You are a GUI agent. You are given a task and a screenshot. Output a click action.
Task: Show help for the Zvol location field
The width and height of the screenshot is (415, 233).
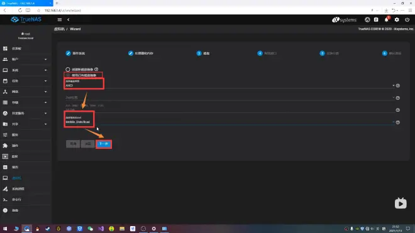(398, 98)
